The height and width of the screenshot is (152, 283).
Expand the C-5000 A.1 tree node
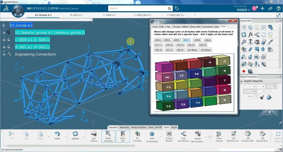pos(4,40)
